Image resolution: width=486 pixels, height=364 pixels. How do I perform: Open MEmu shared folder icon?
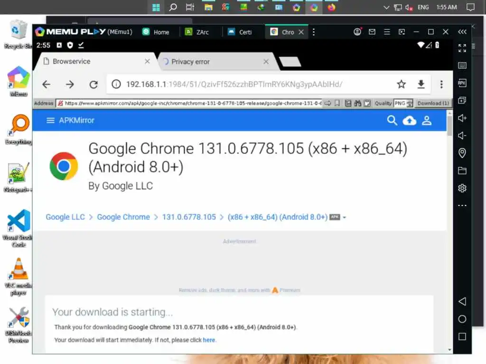[x=462, y=171]
